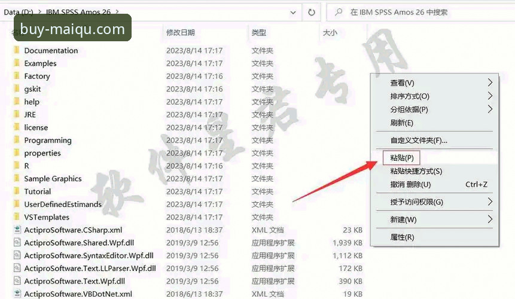
Task: Click the UserDefinedEstimands folder icon
Action: click(x=16, y=204)
